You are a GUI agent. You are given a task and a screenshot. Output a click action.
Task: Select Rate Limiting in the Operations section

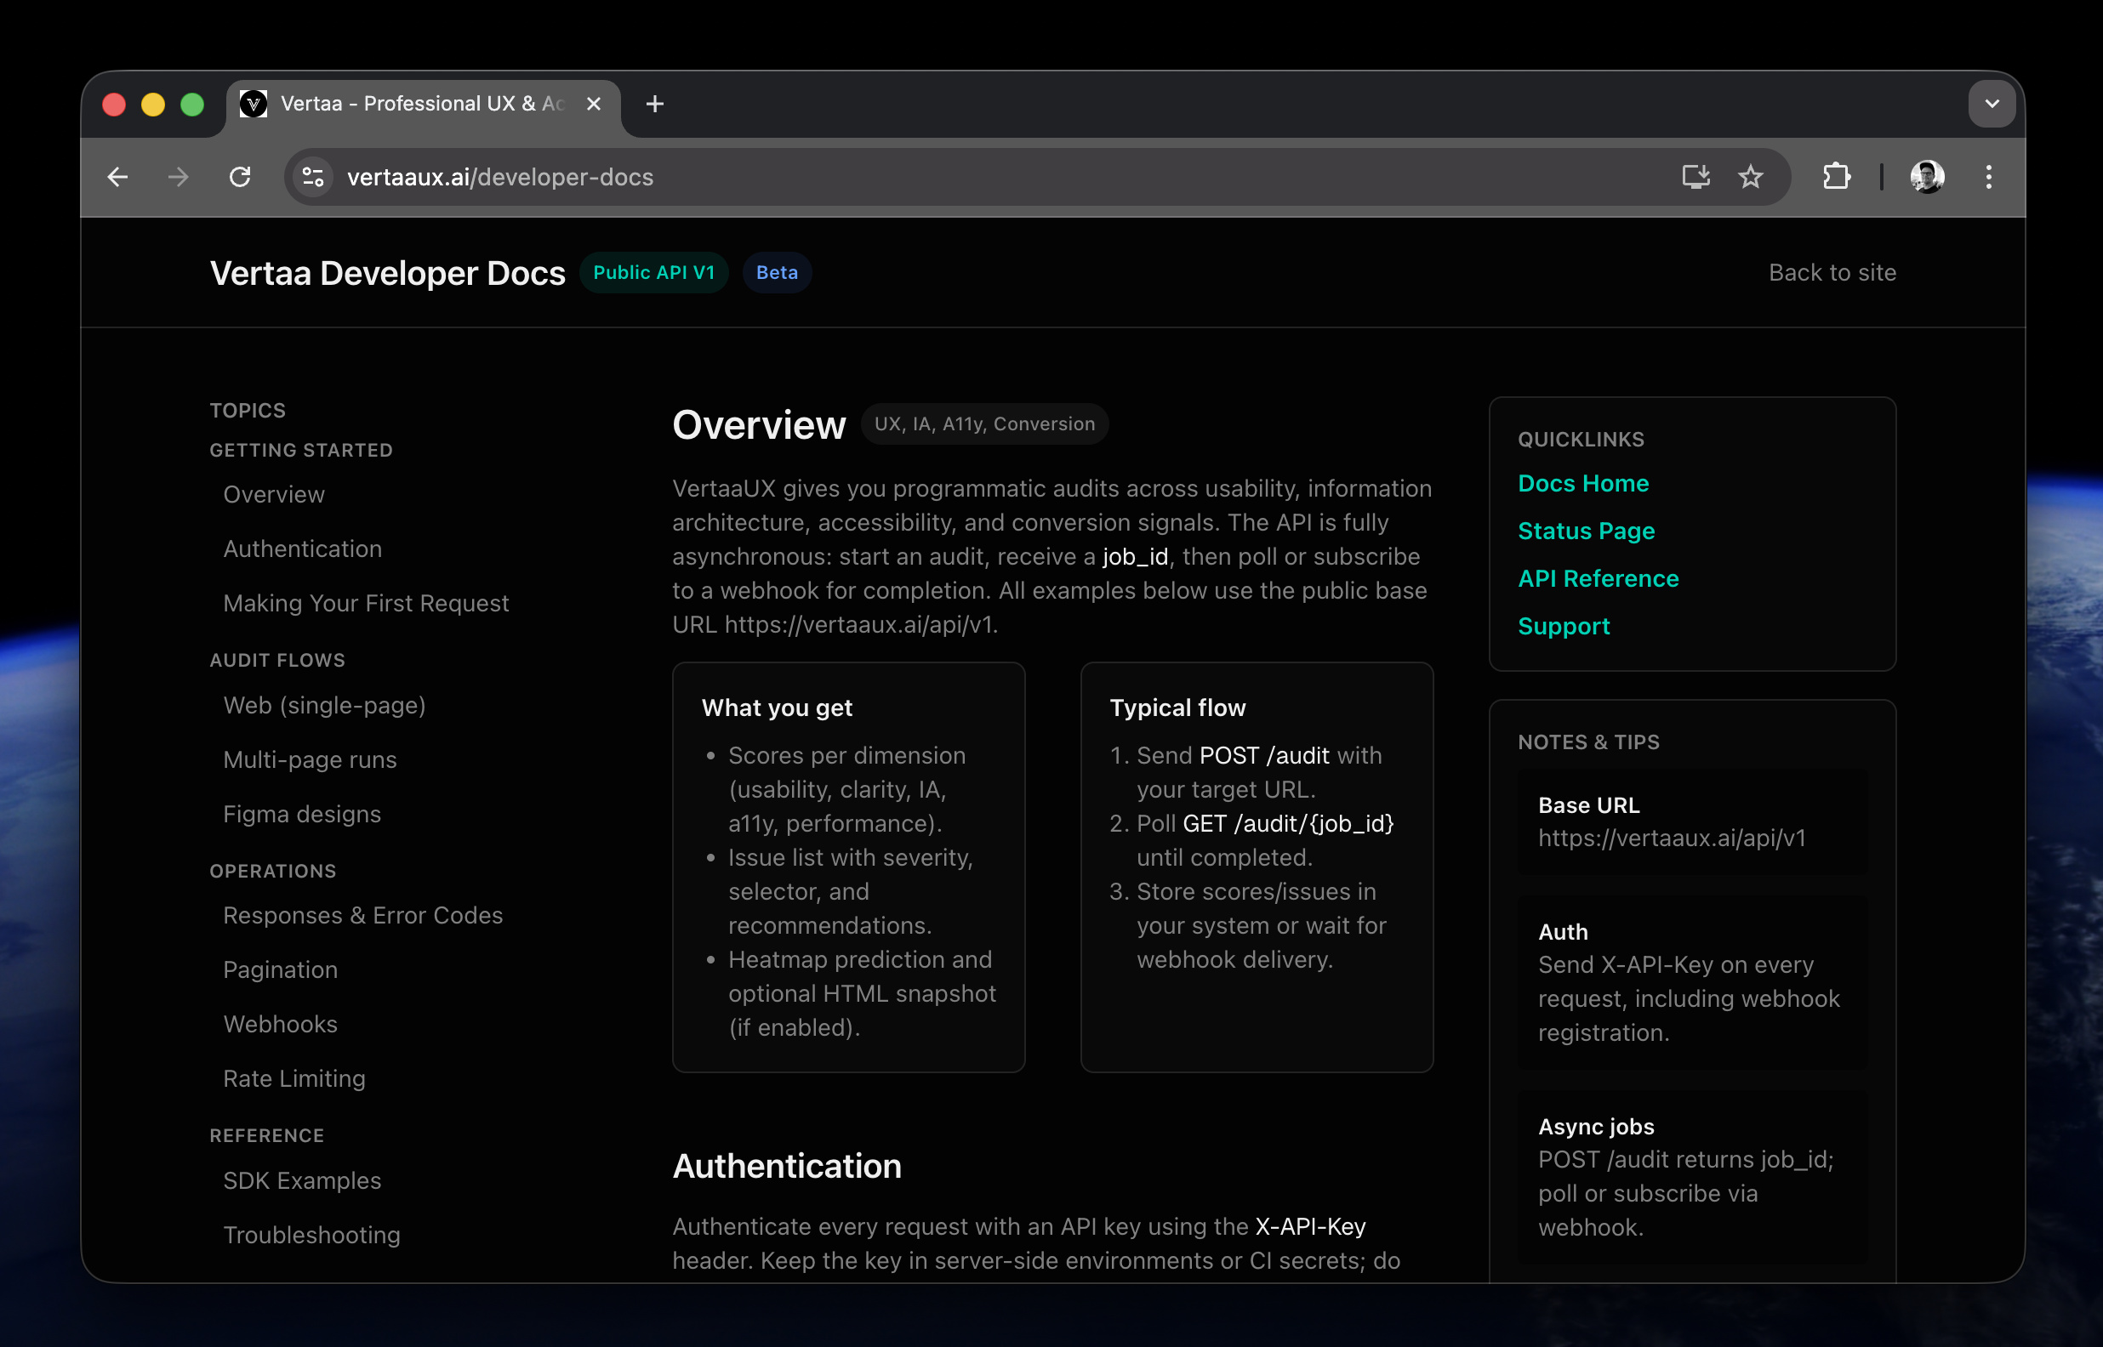pyautogui.click(x=294, y=1077)
